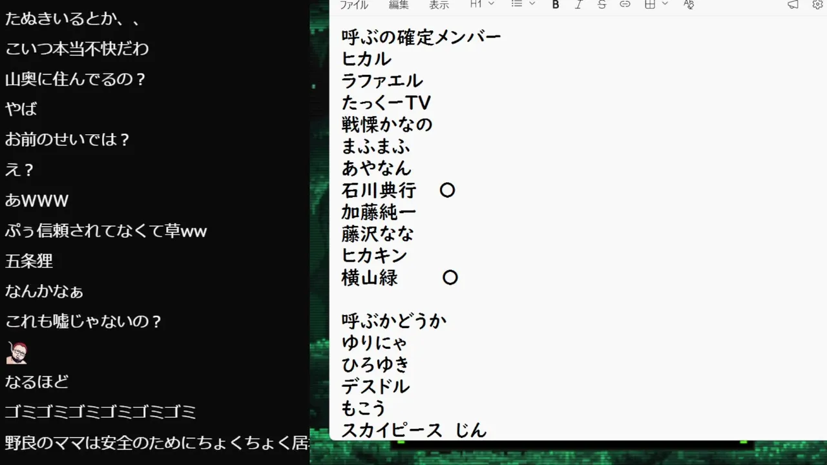Click the circle mark after 石川典行

(447, 190)
